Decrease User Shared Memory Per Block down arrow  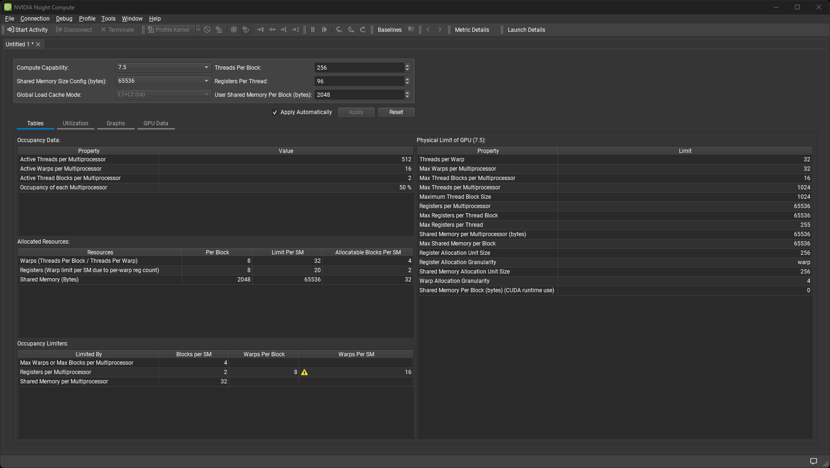coord(407,97)
